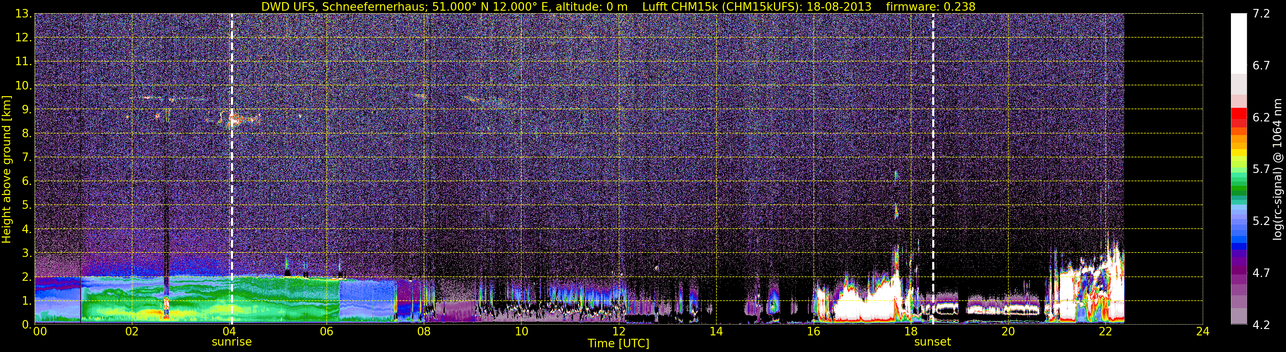Click the height axis tick label 2

pyautogui.click(x=26, y=277)
